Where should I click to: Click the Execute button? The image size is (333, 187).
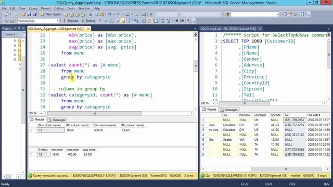[71, 21]
